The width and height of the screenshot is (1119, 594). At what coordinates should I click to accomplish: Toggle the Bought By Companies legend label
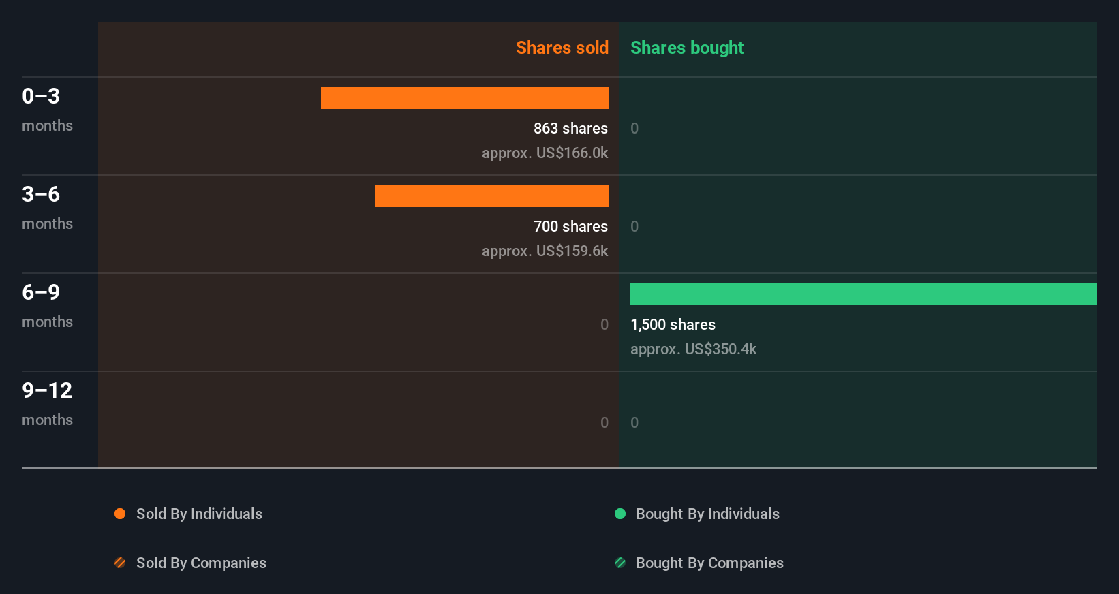pyautogui.click(x=709, y=563)
